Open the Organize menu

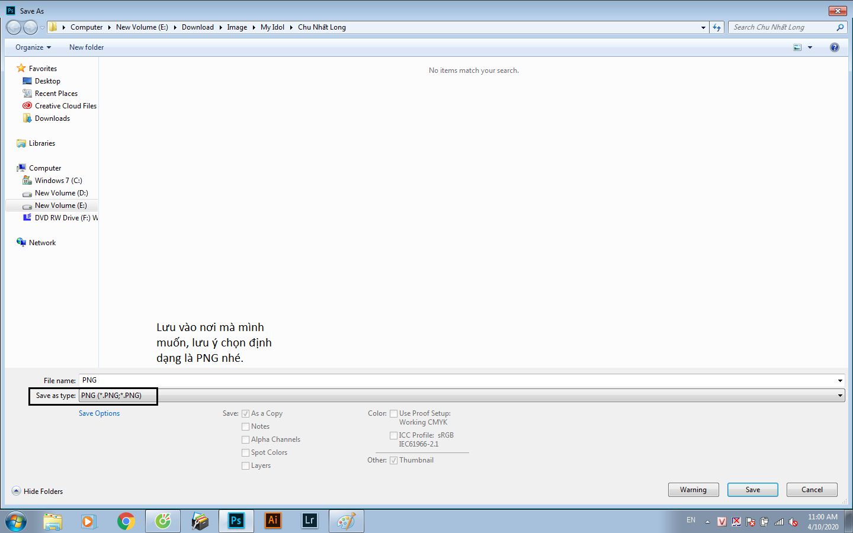click(x=33, y=47)
